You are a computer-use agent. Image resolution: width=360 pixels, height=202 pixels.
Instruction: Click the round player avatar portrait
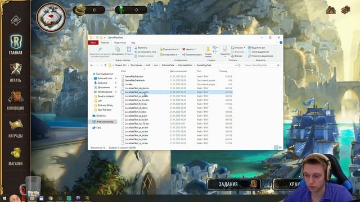pyautogui.click(x=51, y=17)
